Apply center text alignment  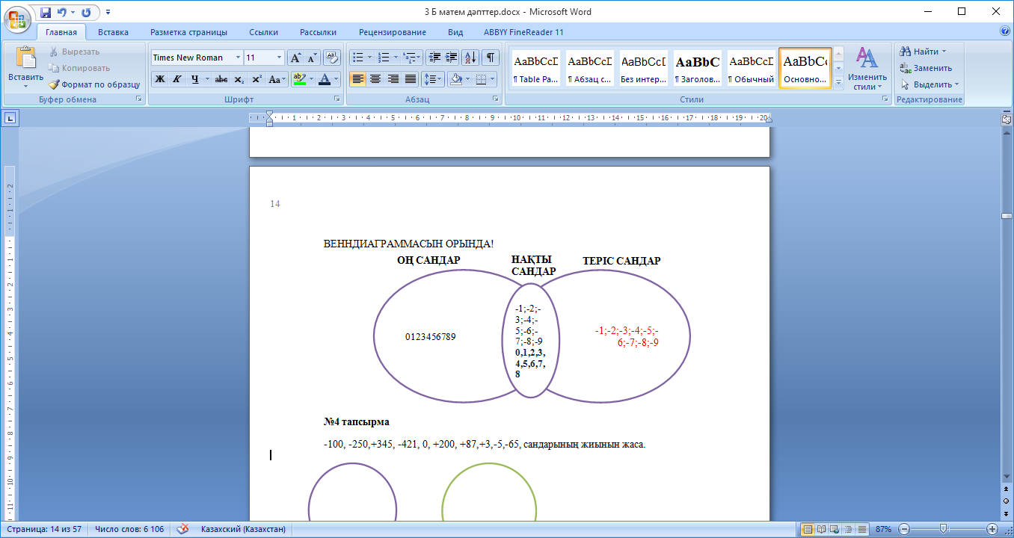coord(375,79)
